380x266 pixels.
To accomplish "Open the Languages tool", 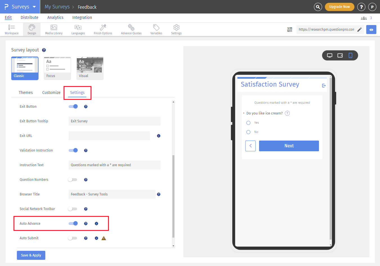I will coord(78,29).
